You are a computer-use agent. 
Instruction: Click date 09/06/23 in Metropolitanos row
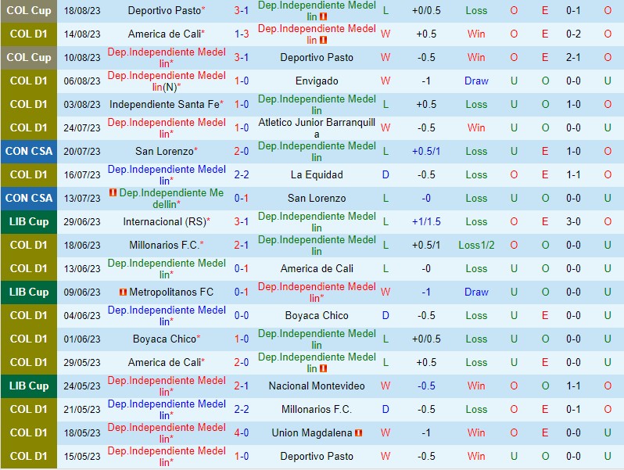pos(82,292)
